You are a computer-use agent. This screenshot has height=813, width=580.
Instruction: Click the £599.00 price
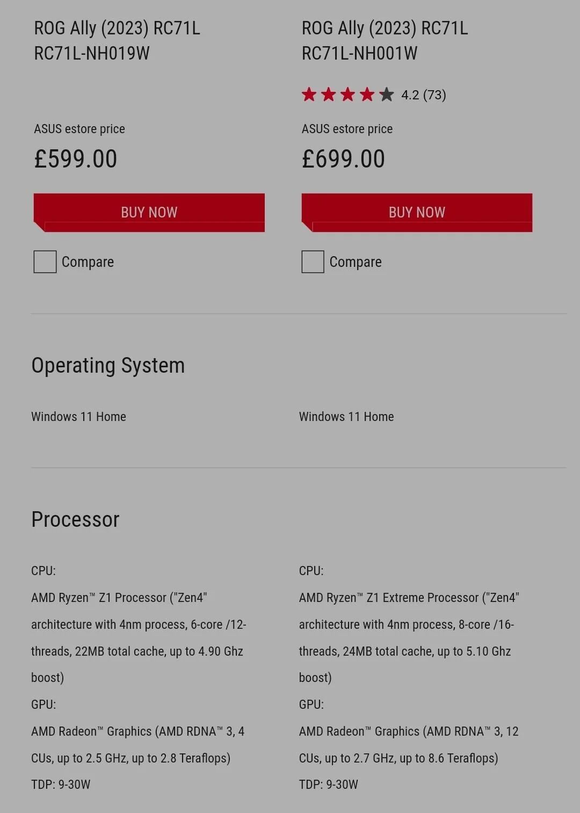75,159
